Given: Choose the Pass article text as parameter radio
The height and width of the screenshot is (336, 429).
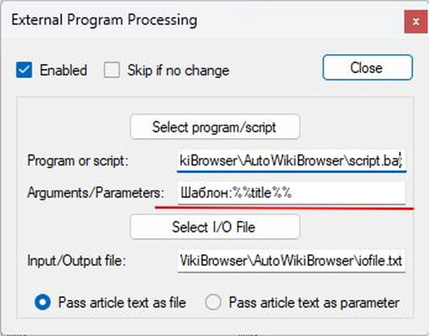Looking at the screenshot, I should [213, 302].
